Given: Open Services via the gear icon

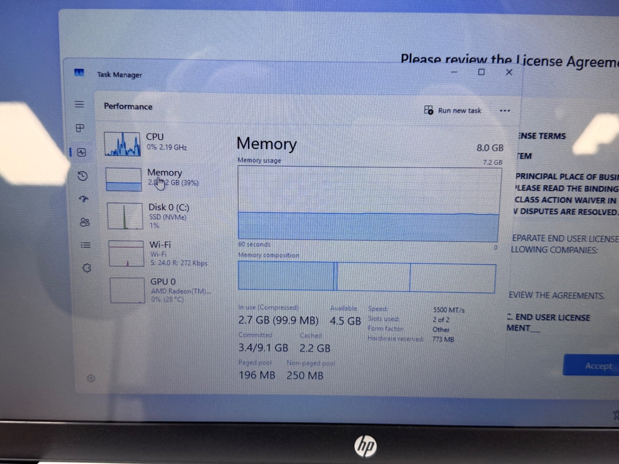Looking at the screenshot, I should [87, 268].
